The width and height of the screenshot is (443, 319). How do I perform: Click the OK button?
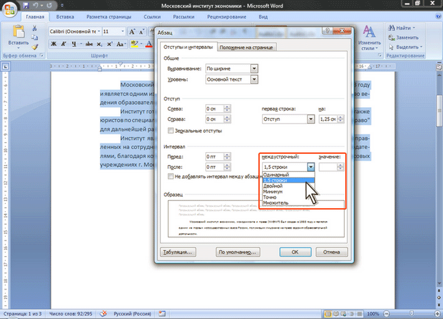295,252
